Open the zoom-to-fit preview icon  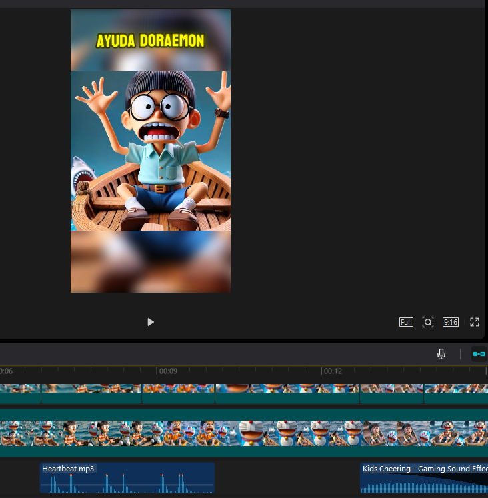point(428,322)
